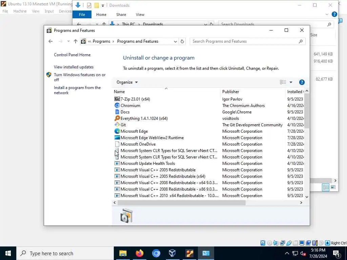Refresh the Programs and Features address bar
Screen dimensions: 347x260
pos(182,41)
